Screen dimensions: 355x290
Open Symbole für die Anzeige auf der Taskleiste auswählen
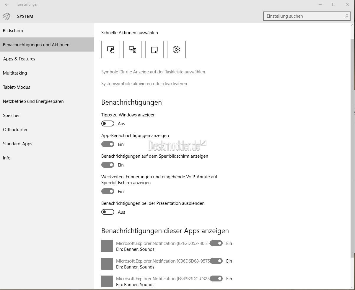click(x=153, y=72)
